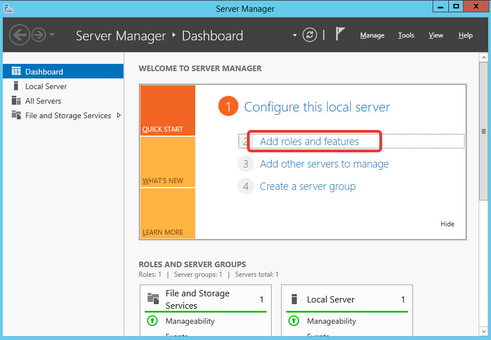Expand File and Storage Services arrow
Screen dimensions: 491x340
point(118,115)
